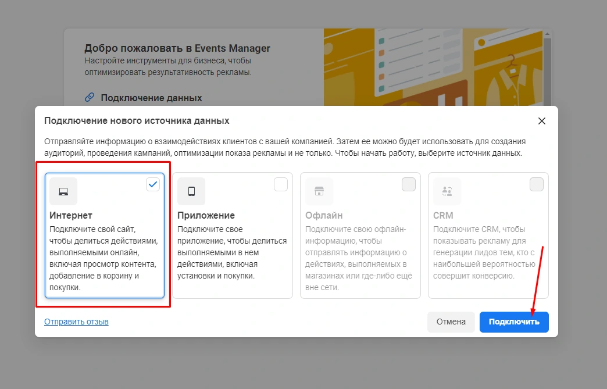Click the yellow illustration in the welcome banner

pyautogui.click(x=433, y=67)
